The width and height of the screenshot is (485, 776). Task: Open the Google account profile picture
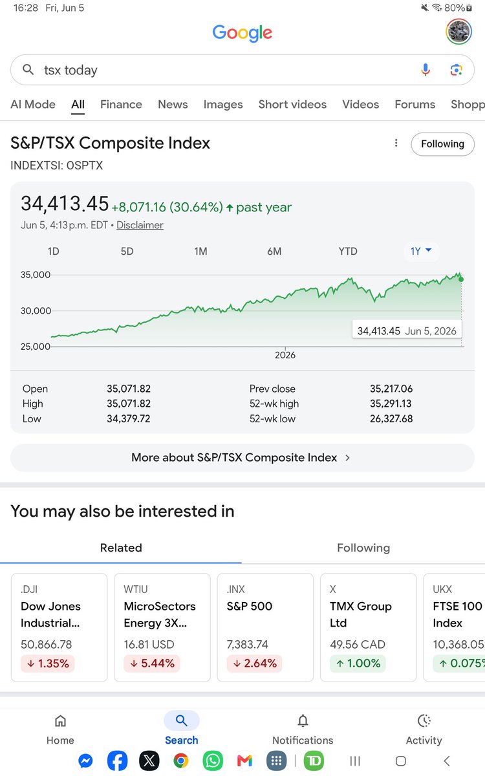tap(459, 32)
